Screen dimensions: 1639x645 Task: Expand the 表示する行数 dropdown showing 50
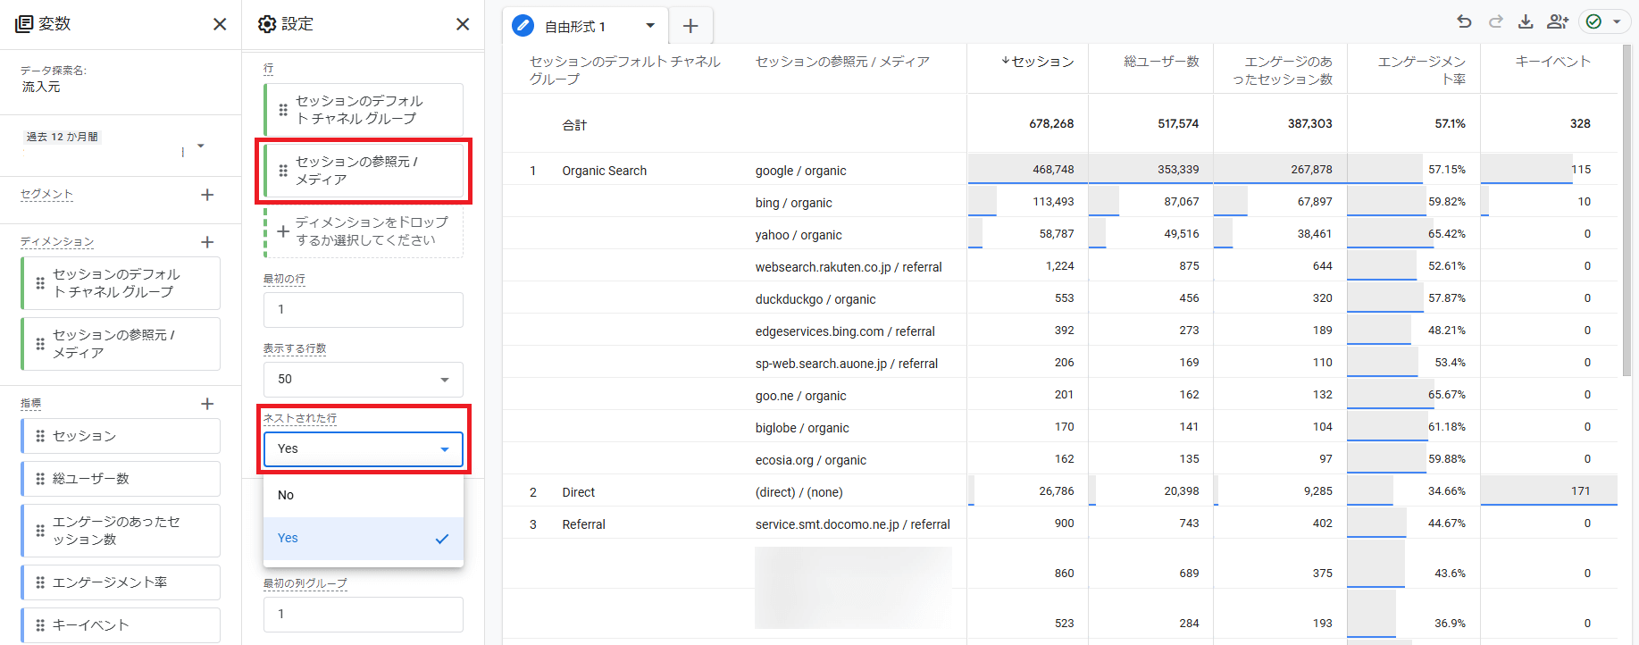point(363,379)
